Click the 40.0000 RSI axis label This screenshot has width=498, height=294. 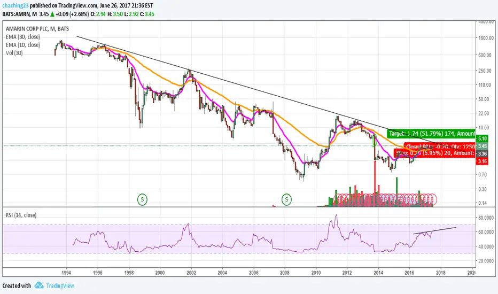[x=486, y=246]
